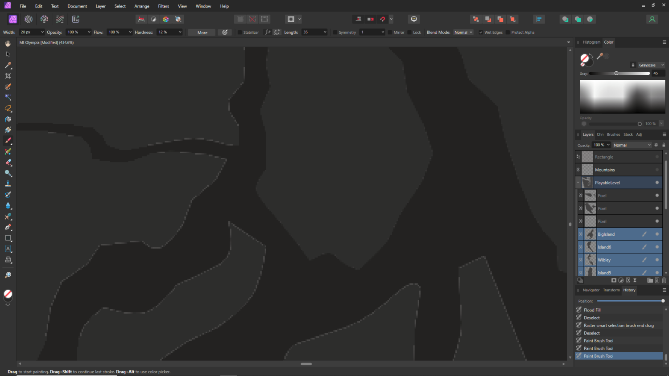
Task: Select the Crop tool
Action: [8, 76]
